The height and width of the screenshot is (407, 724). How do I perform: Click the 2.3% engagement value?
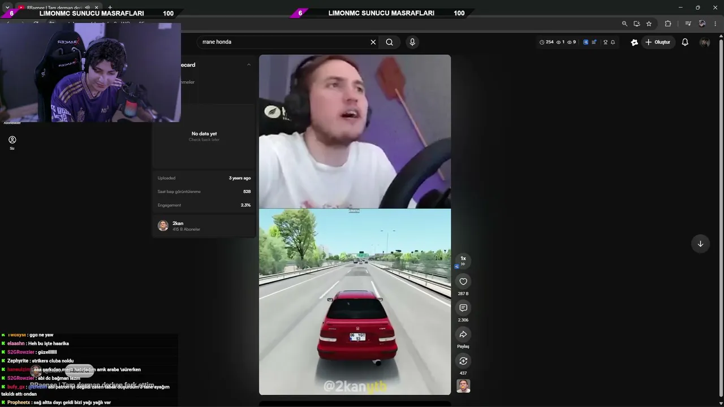click(245, 205)
